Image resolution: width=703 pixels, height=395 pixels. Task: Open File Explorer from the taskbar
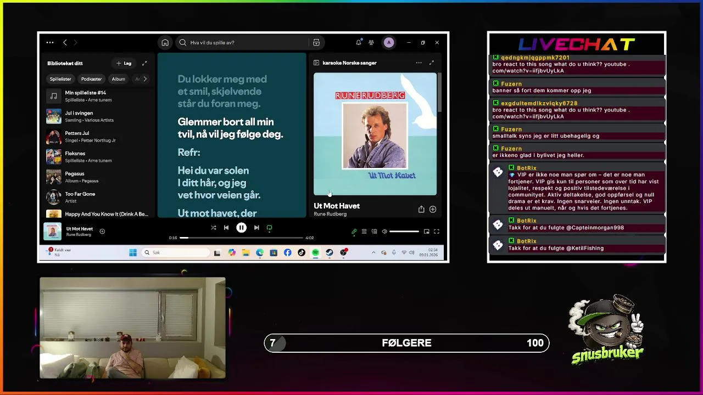(246, 253)
